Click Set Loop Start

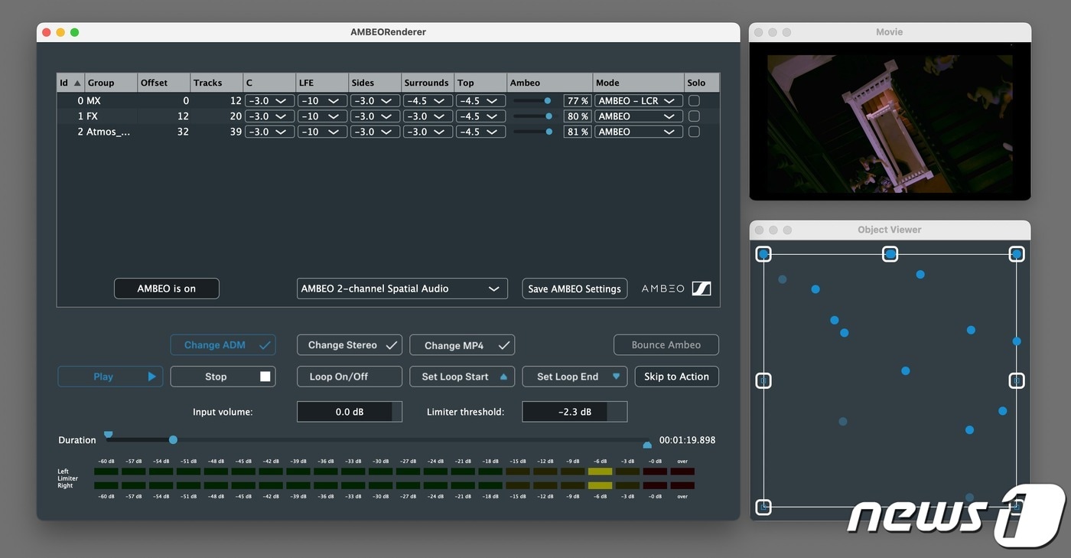coord(462,377)
